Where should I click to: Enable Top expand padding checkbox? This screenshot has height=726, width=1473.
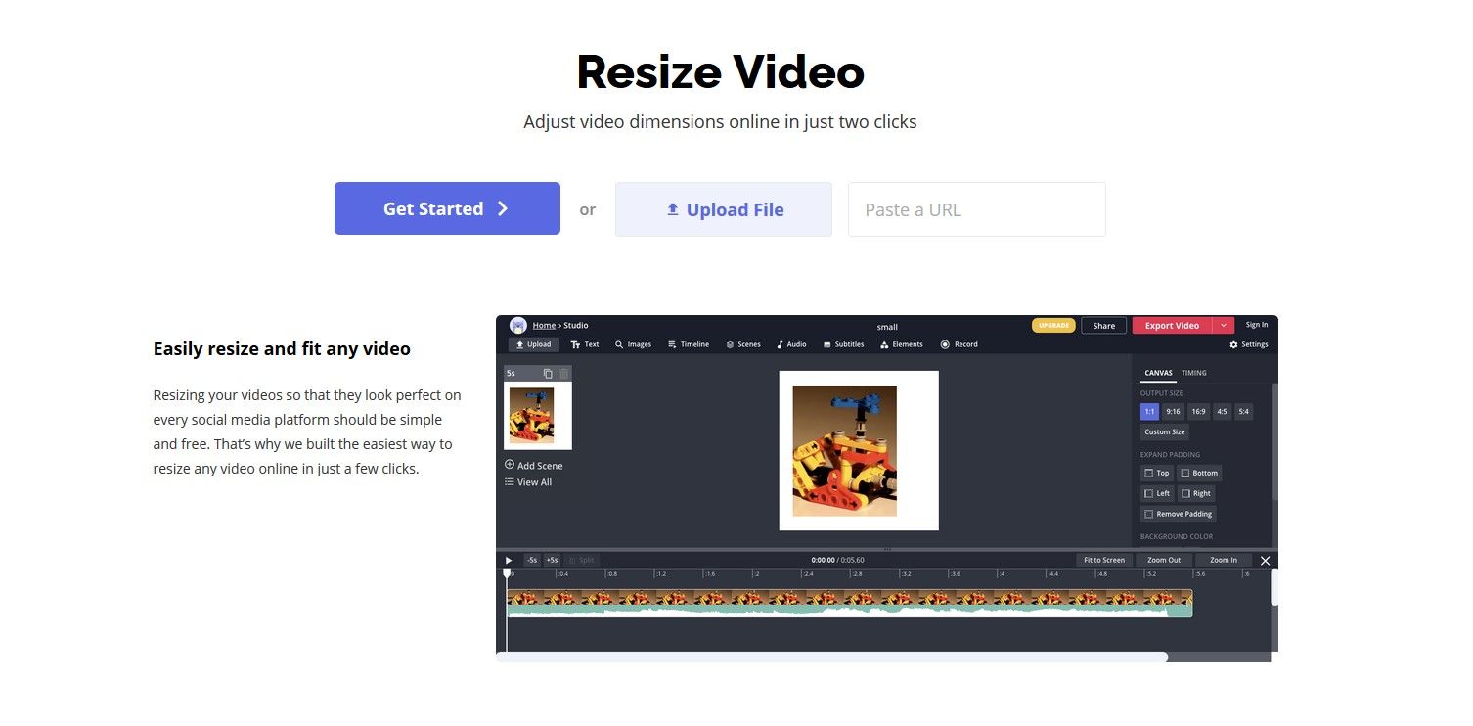pyautogui.click(x=1149, y=473)
